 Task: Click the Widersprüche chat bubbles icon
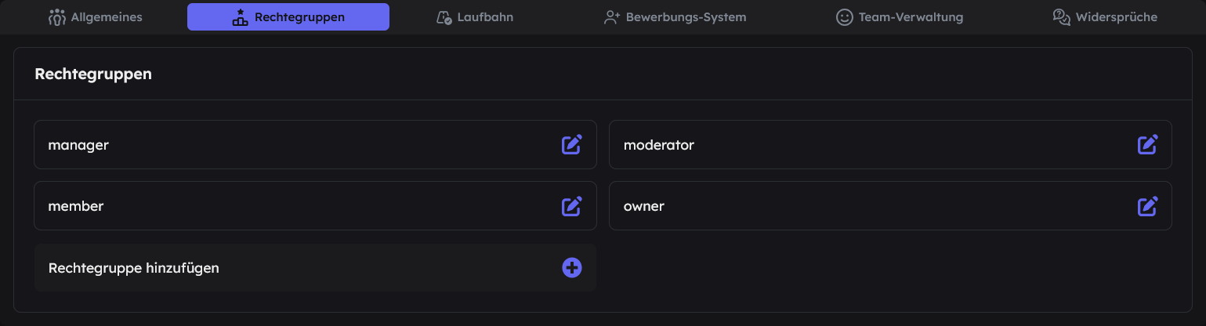coord(1062,17)
